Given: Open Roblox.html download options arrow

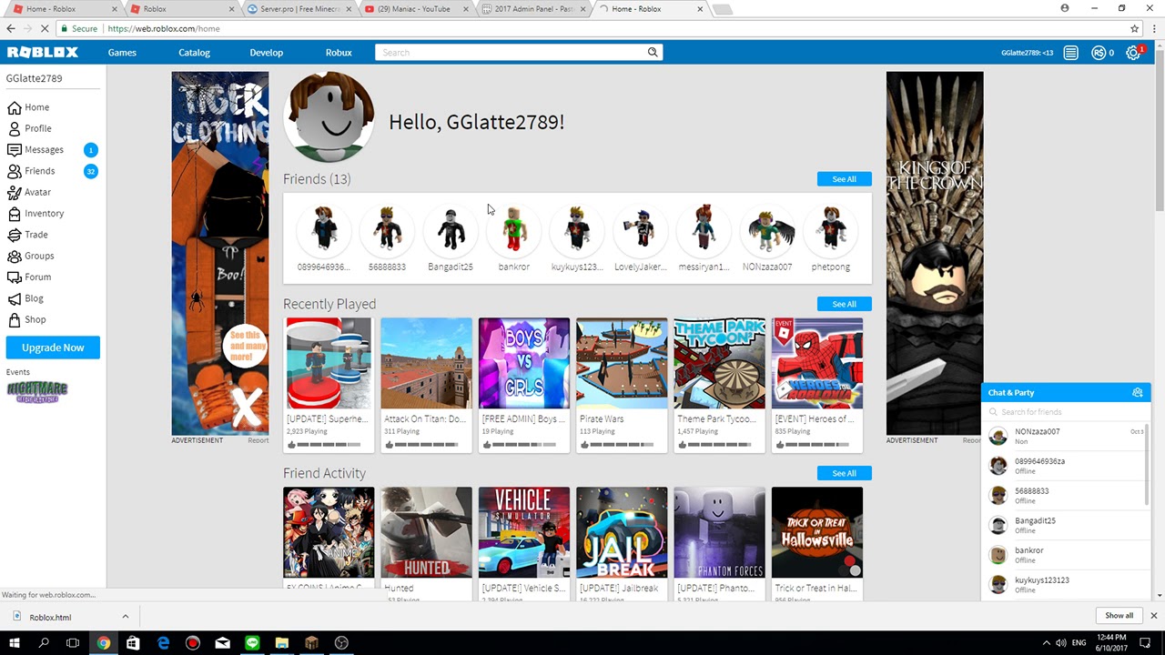Looking at the screenshot, I should coord(126,617).
